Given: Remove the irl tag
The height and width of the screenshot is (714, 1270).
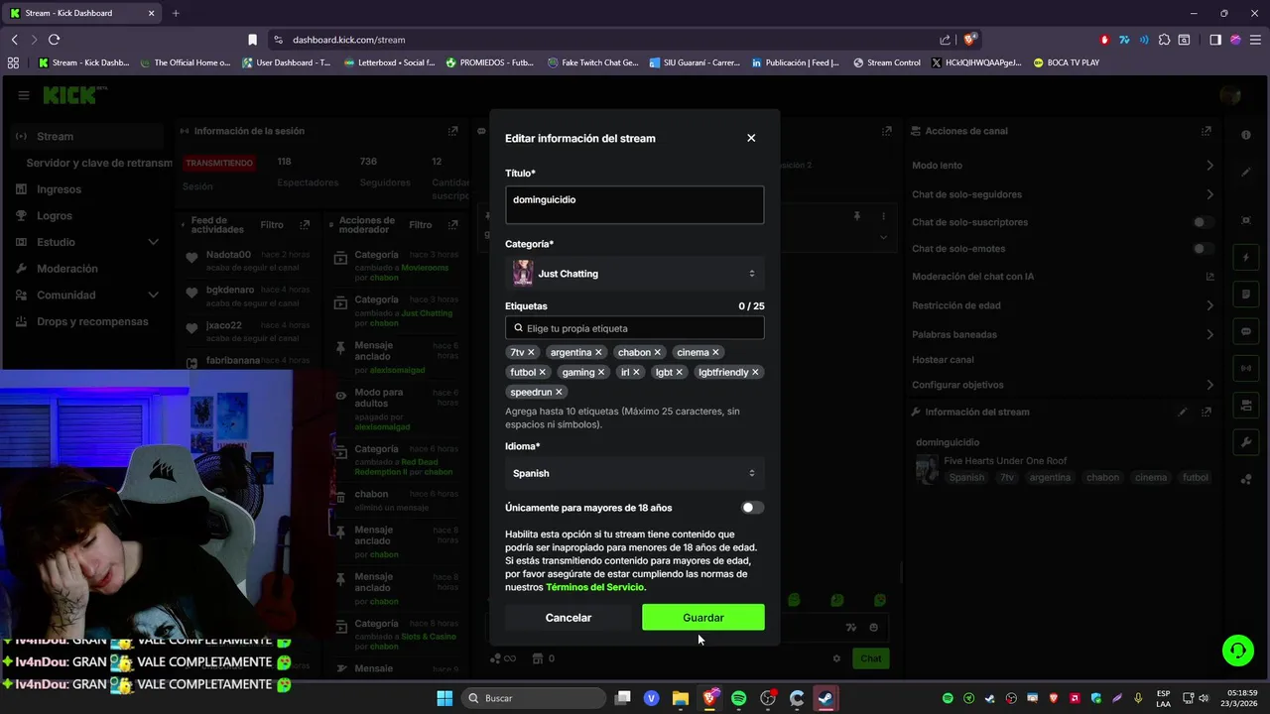Looking at the screenshot, I should pos(636,372).
